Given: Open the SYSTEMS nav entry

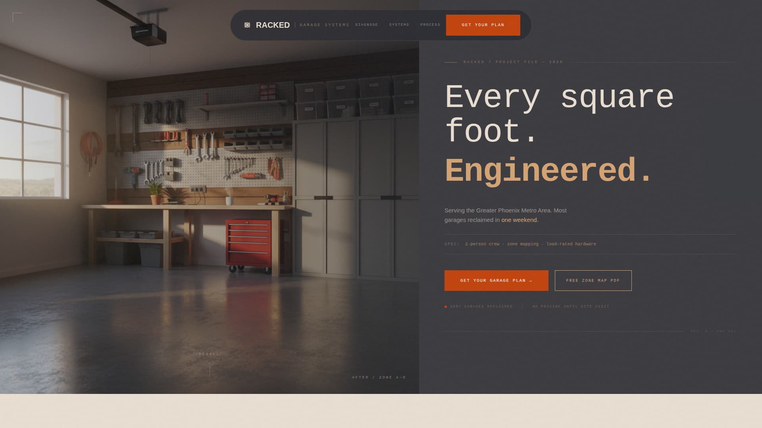Looking at the screenshot, I should [x=399, y=25].
